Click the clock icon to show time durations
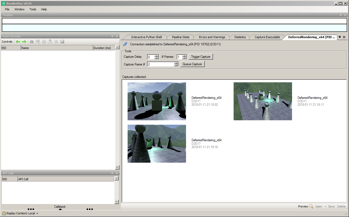The height and width of the screenshot is (217, 349). point(44,42)
